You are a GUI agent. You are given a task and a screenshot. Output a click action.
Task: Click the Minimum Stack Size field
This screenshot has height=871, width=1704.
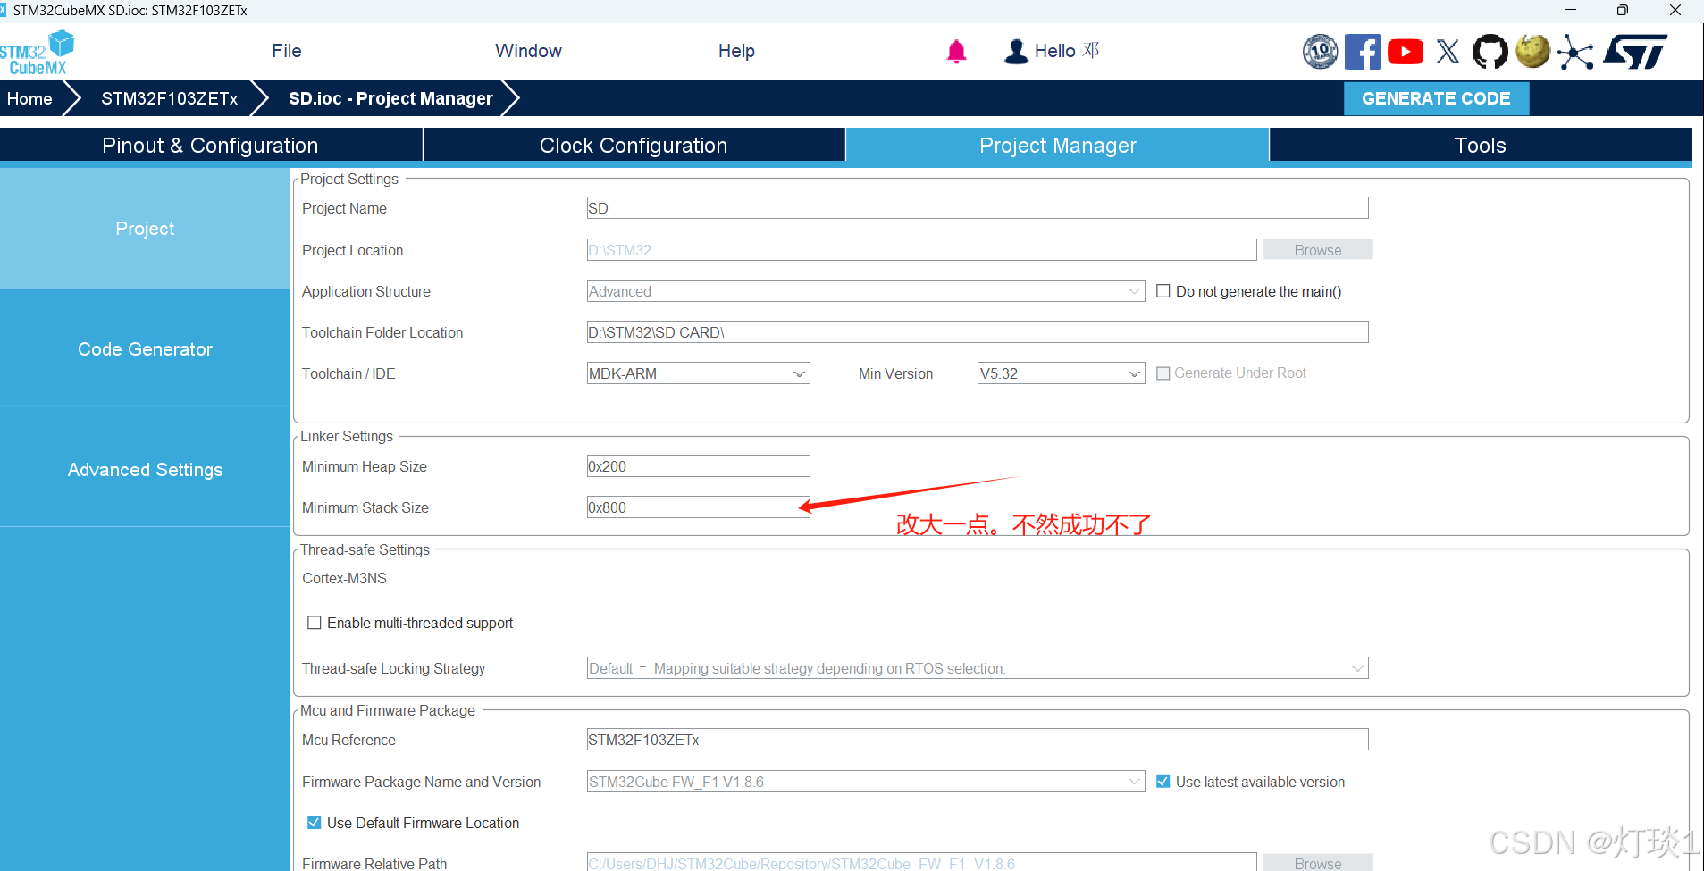[x=698, y=507]
